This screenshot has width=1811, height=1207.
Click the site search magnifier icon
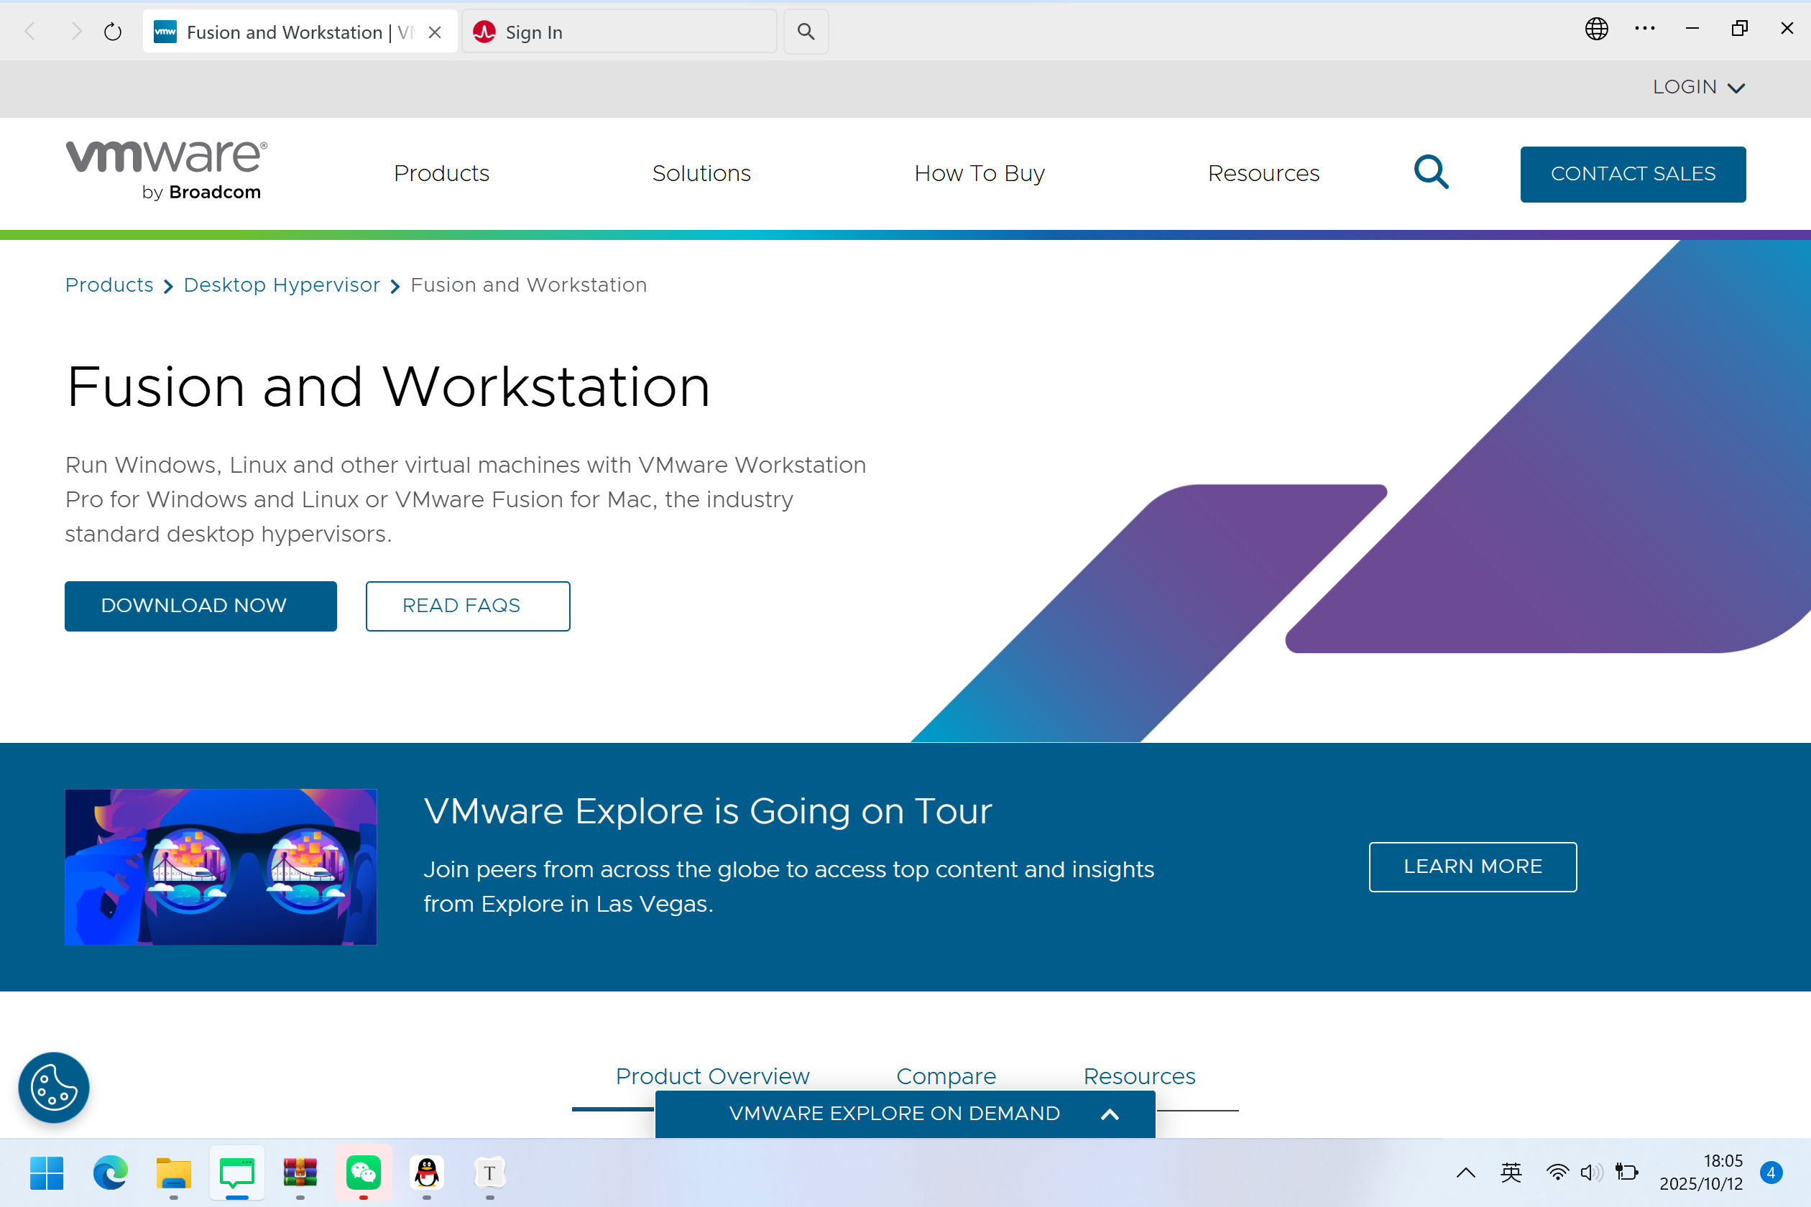point(1431,172)
